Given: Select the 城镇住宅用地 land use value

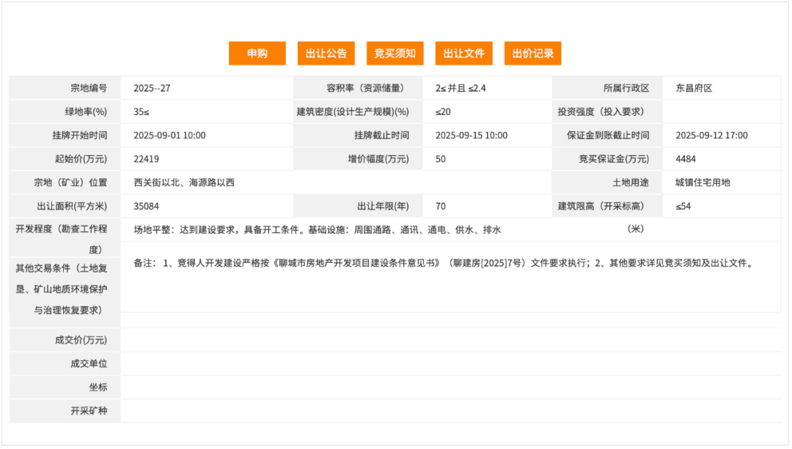Looking at the screenshot, I should point(698,182).
